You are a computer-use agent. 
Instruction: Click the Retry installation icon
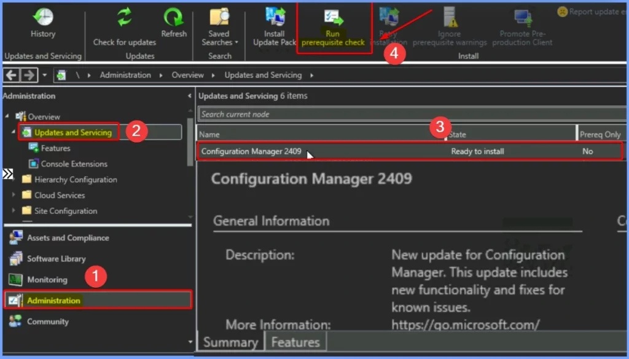click(389, 16)
